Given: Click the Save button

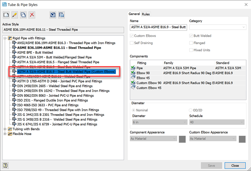Looking at the screenshot, I should tap(211, 166).
